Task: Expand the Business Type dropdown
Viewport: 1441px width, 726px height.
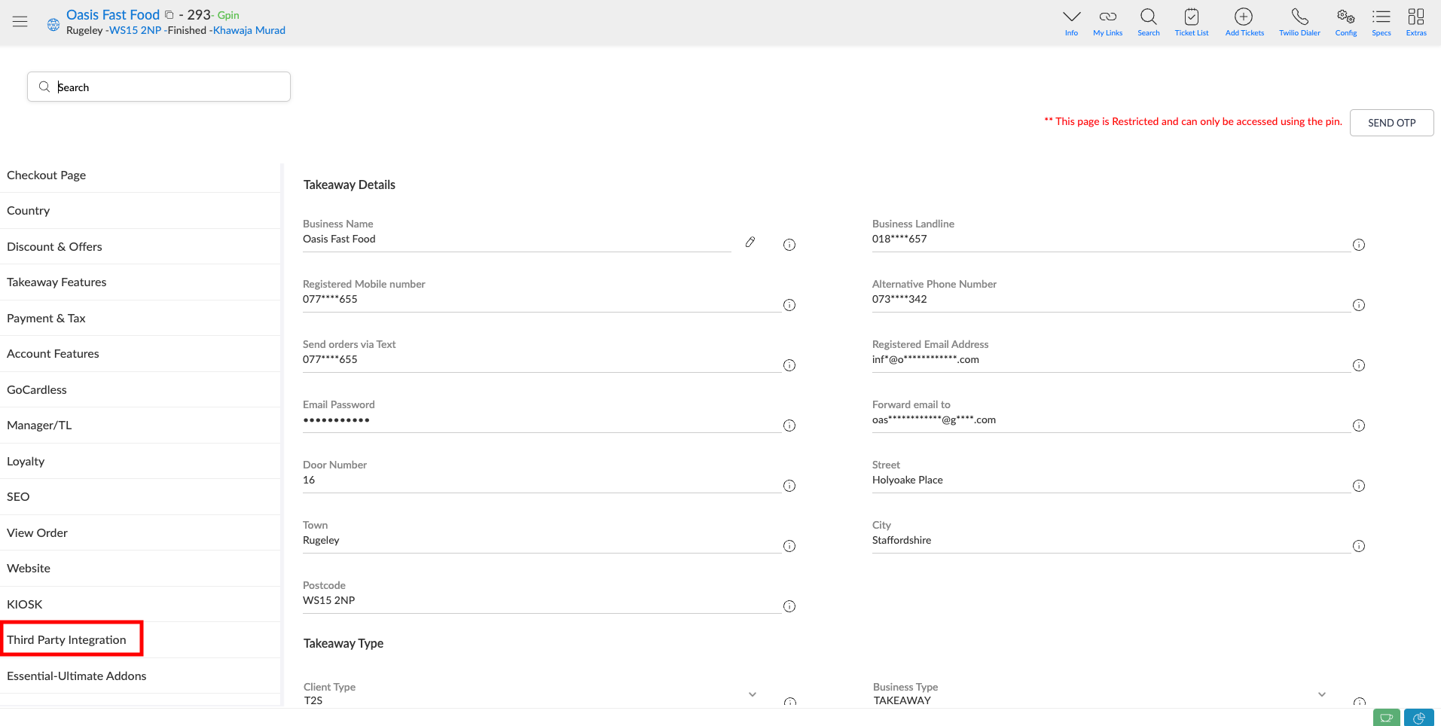Action: (x=1322, y=694)
